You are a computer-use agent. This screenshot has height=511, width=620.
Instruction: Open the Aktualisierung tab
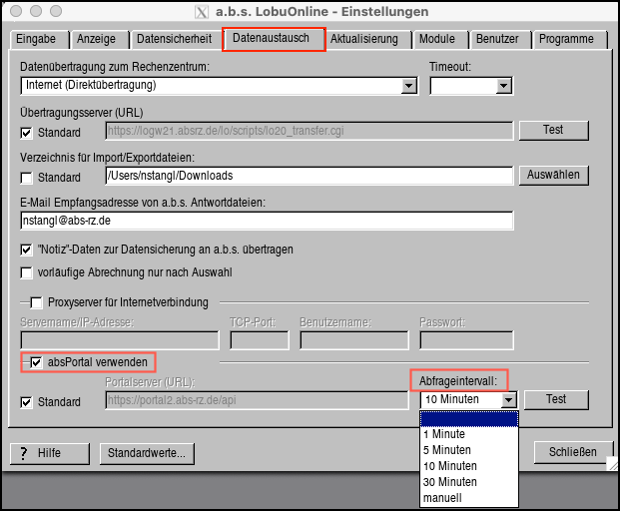[363, 40]
